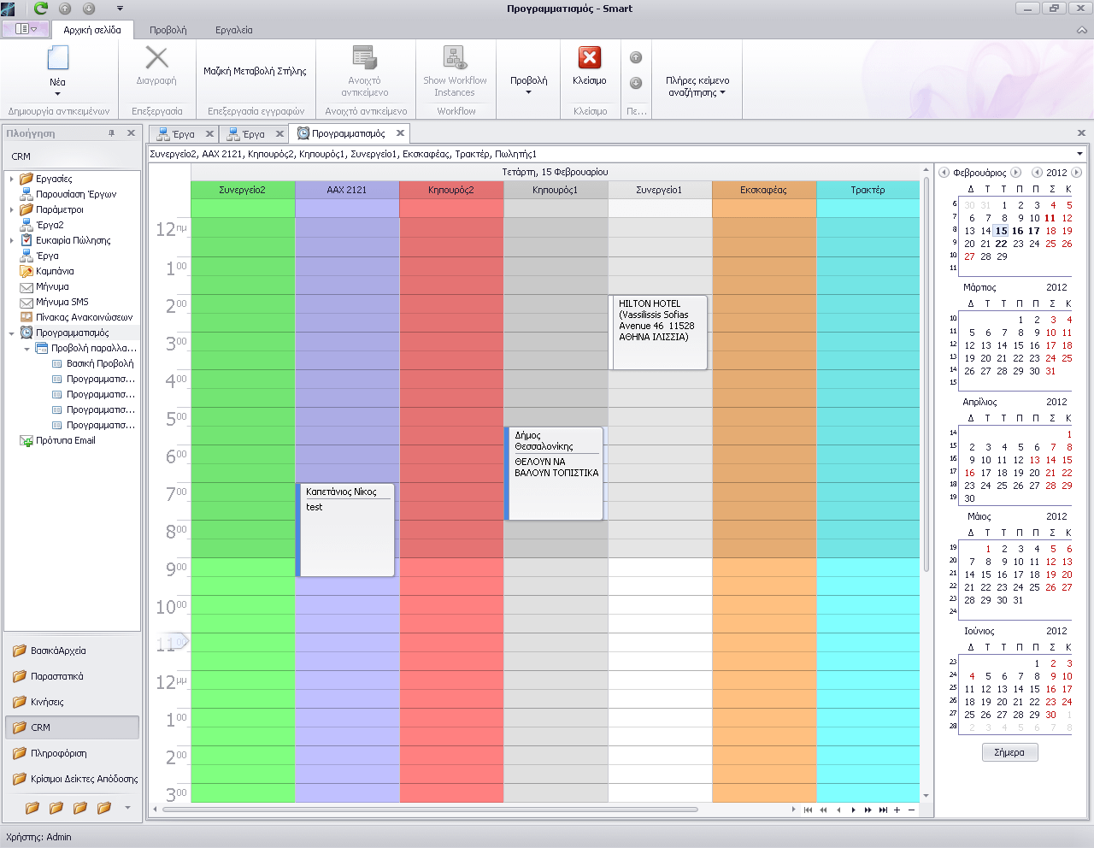Close the Προγραμματισμός tab
This screenshot has height=848, width=1094.
tap(399, 133)
